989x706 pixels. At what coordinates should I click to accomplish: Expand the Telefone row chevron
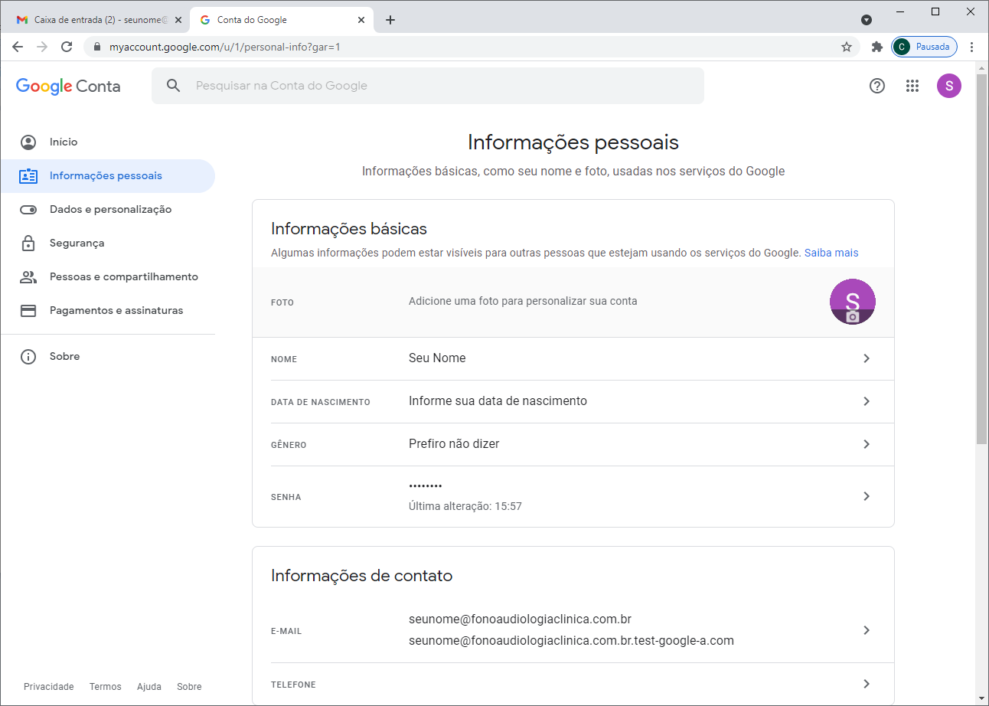[867, 684]
